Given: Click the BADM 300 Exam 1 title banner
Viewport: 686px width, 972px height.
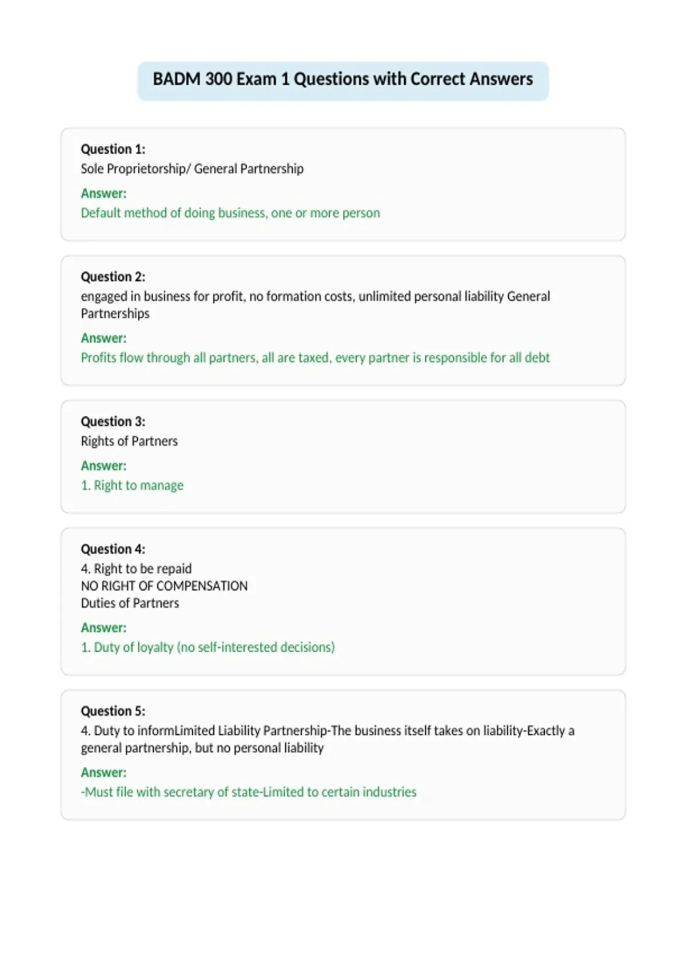Looking at the screenshot, I should coord(343,81).
